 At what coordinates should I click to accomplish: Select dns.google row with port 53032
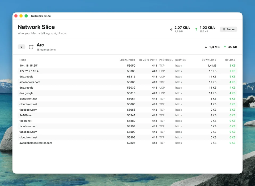[127, 88]
